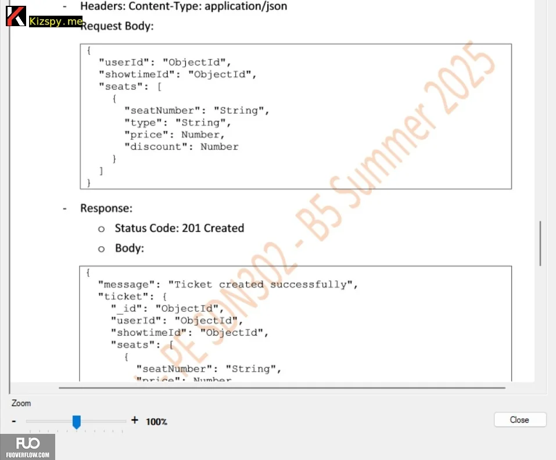The height and width of the screenshot is (460, 556).
Task: Click the "Response:" heading
Action: 106,208
